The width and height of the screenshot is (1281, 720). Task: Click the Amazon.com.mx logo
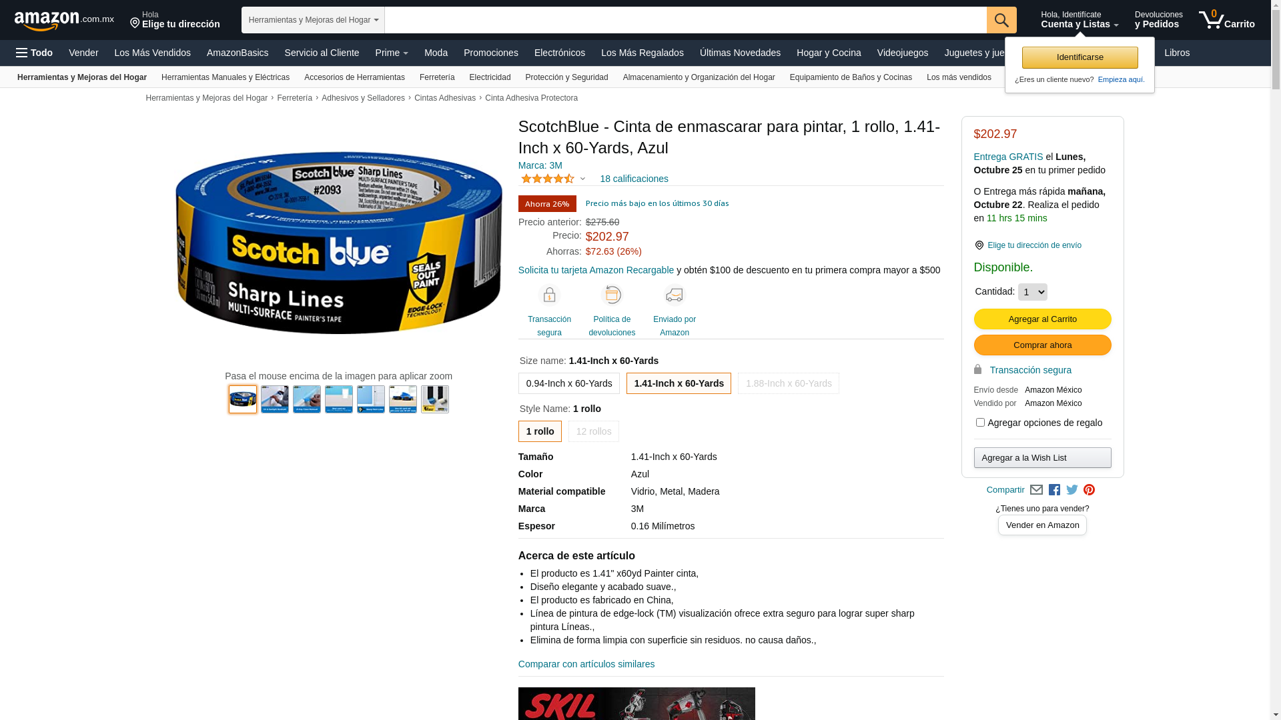64,21
